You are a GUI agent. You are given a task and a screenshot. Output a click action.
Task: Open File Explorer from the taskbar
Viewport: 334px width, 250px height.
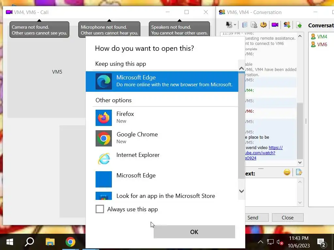coord(50,242)
